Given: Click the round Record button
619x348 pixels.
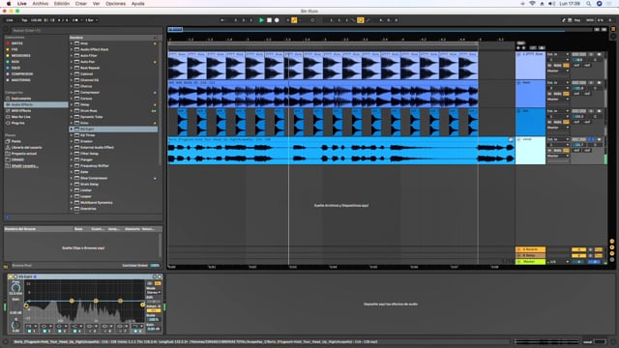Looking at the screenshot, I should 277,20.
